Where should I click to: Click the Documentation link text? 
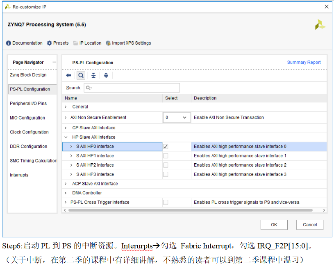[x=27, y=43]
